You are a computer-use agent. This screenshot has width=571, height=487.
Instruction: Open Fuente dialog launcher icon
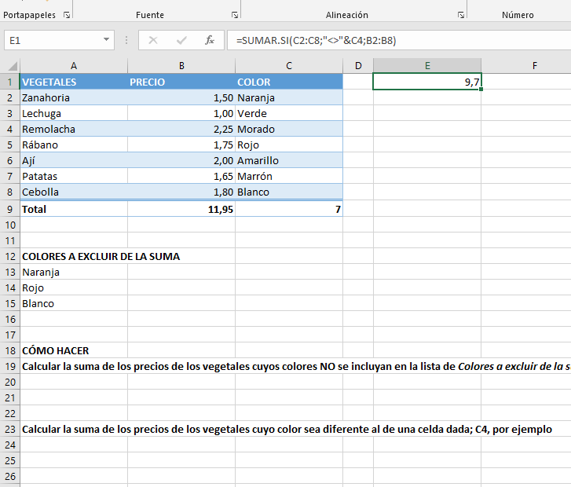235,15
